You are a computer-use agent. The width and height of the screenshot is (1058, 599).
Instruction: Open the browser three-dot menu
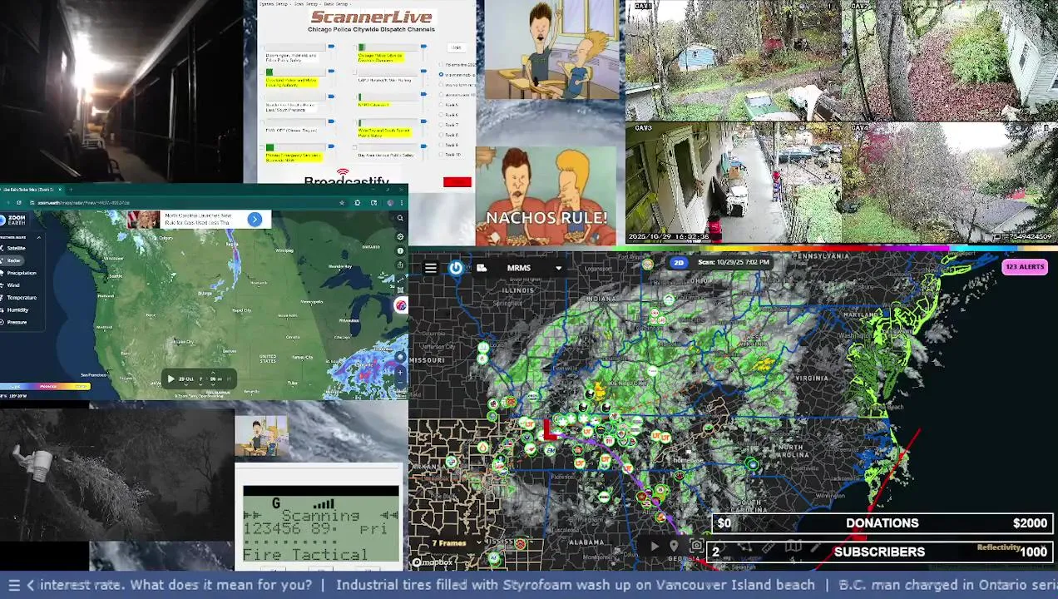coord(402,203)
